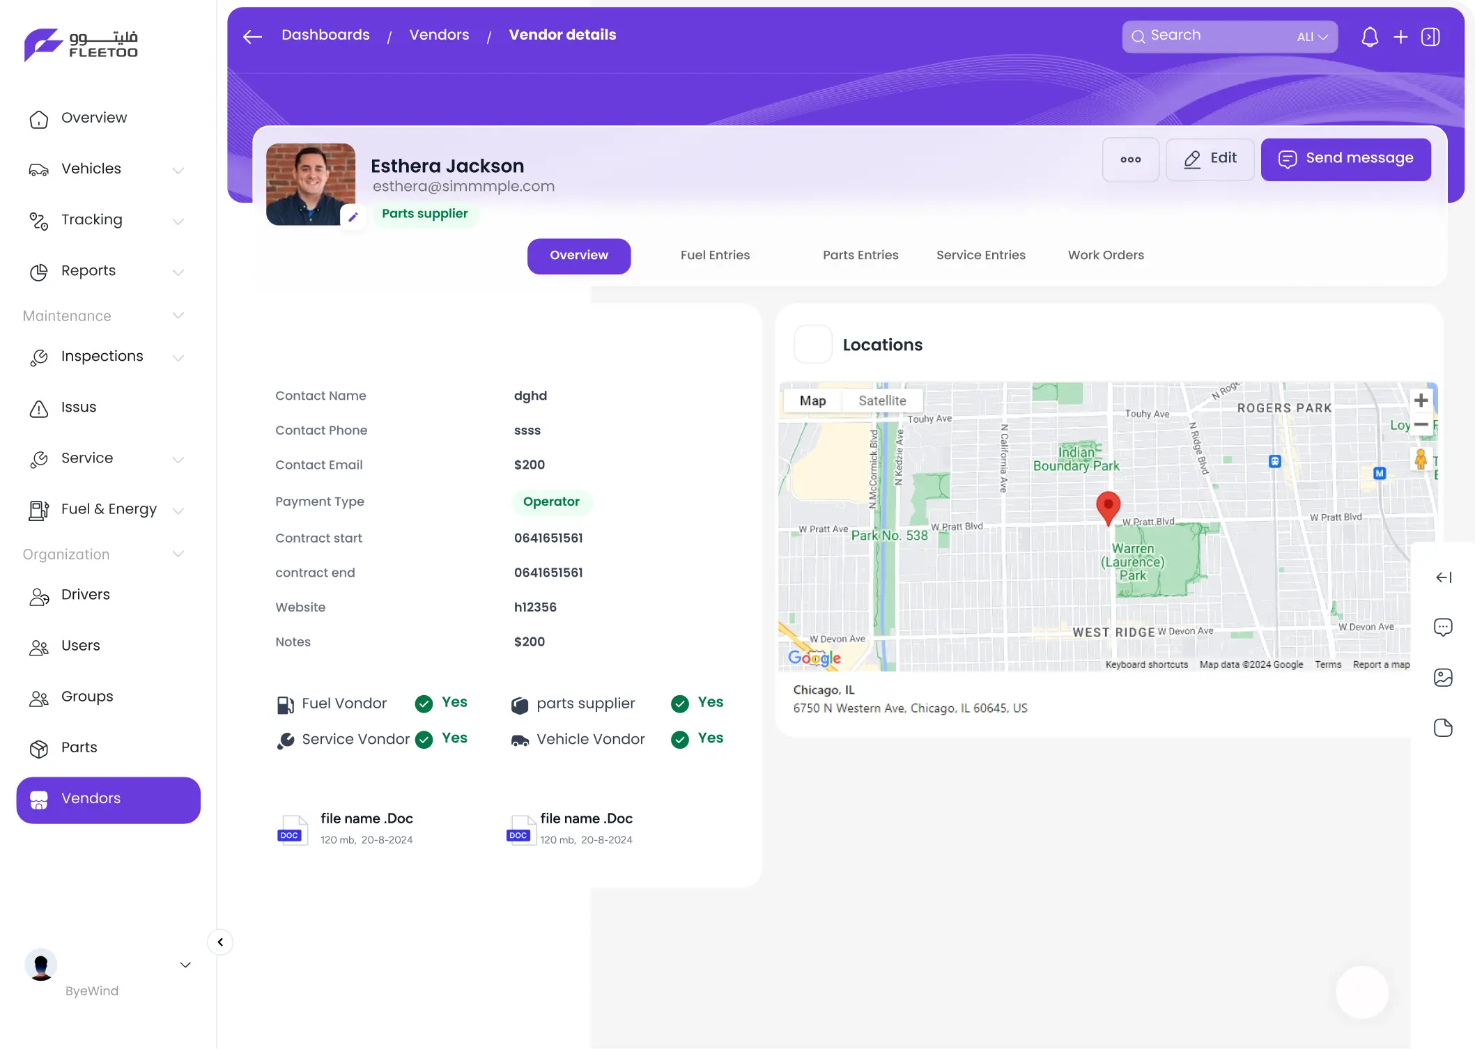The width and height of the screenshot is (1475, 1049).
Task: Collapse sidebar with round chevron button
Action: point(220,942)
